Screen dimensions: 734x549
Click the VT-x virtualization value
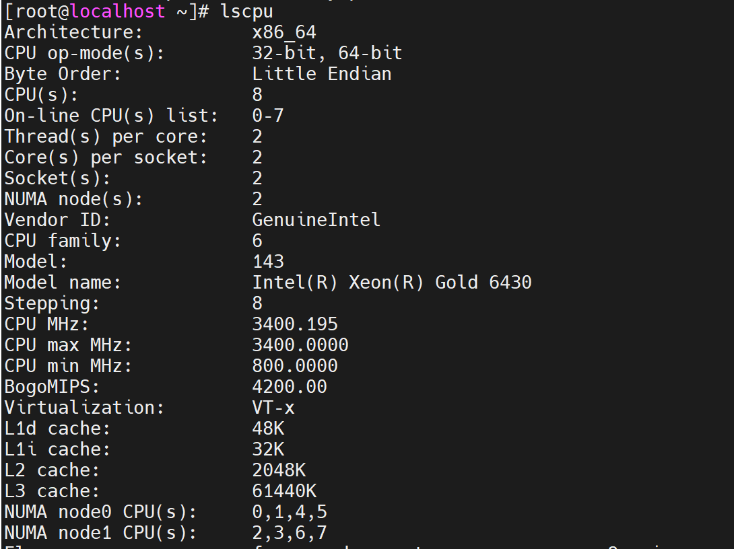tap(273, 408)
